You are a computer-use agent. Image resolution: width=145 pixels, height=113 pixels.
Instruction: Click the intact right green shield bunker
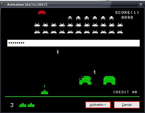click(109, 80)
